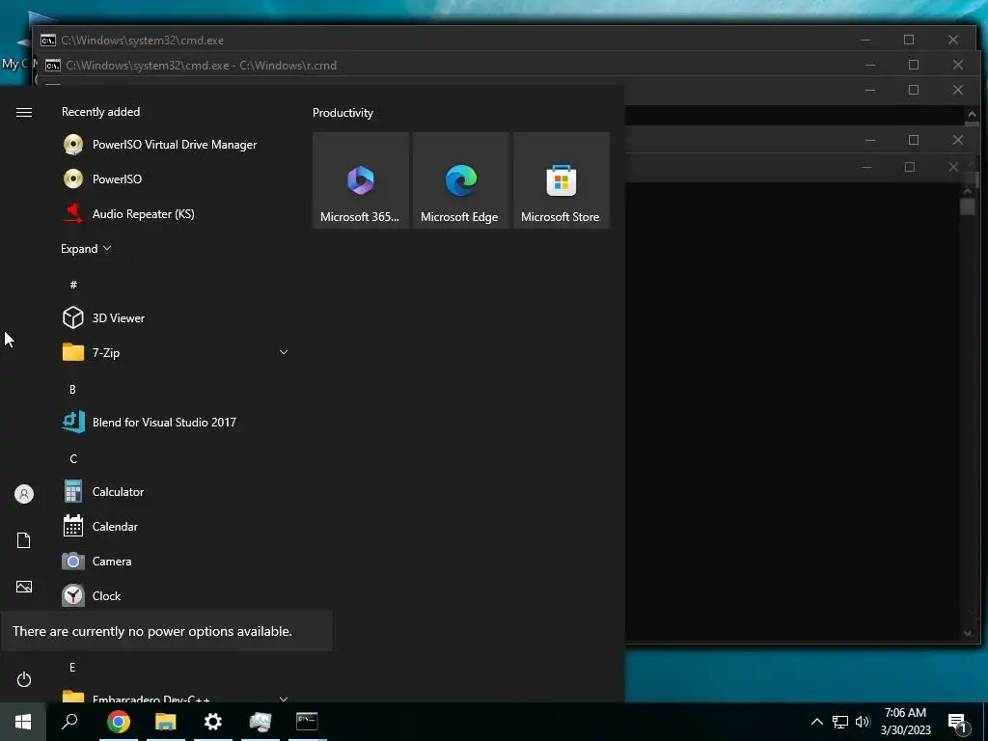This screenshot has width=988, height=741.
Task: Open File Explorer from taskbar
Action: point(166,722)
